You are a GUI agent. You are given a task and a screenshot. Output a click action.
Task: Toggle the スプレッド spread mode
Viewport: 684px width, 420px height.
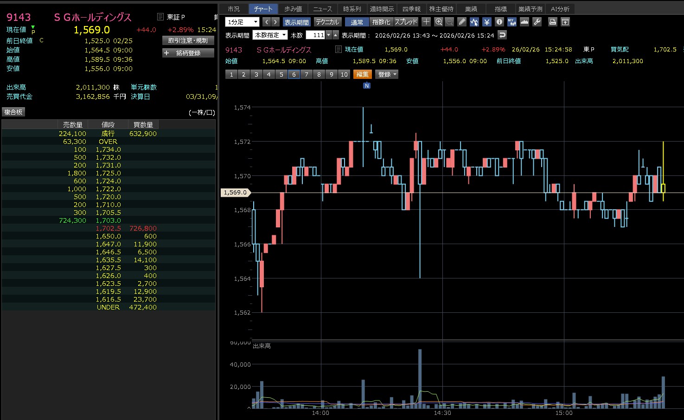point(406,22)
